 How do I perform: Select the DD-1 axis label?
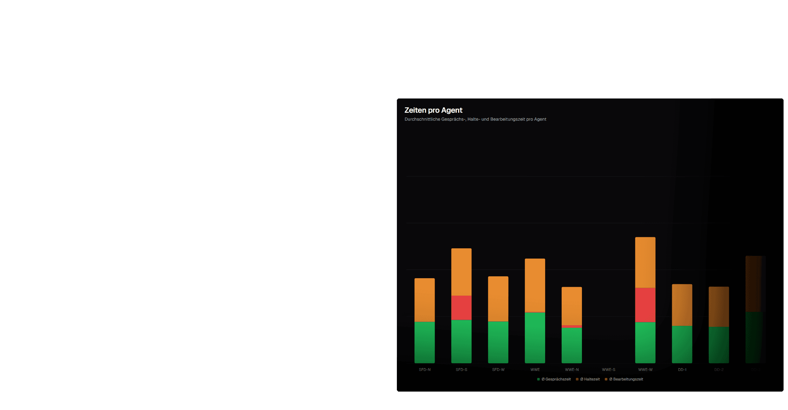[x=682, y=369]
